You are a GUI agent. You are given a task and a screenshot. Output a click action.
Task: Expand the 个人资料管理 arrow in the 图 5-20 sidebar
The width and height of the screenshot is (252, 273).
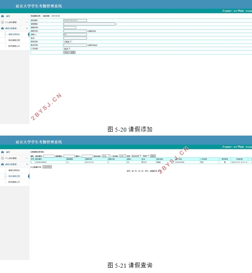(x=27, y=22)
